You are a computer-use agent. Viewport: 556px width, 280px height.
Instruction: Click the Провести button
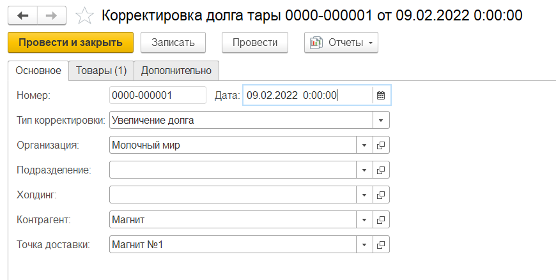pos(255,43)
